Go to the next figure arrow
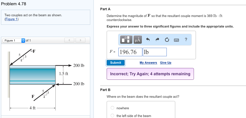 click(x=81, y=40)
